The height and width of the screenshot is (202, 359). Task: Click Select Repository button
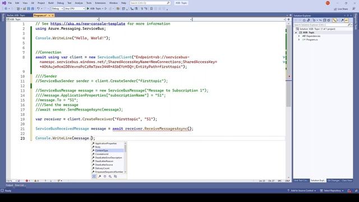coord(332,191)
